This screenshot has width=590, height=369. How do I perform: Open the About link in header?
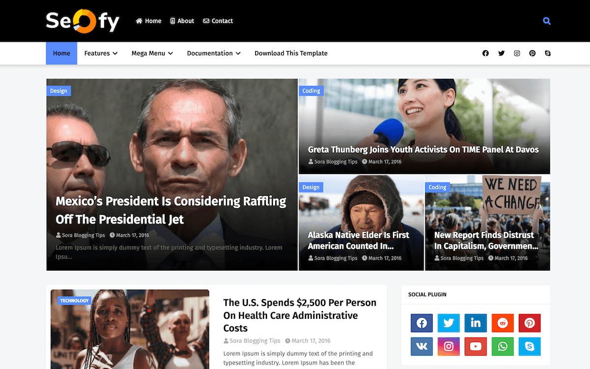point(182,21)
